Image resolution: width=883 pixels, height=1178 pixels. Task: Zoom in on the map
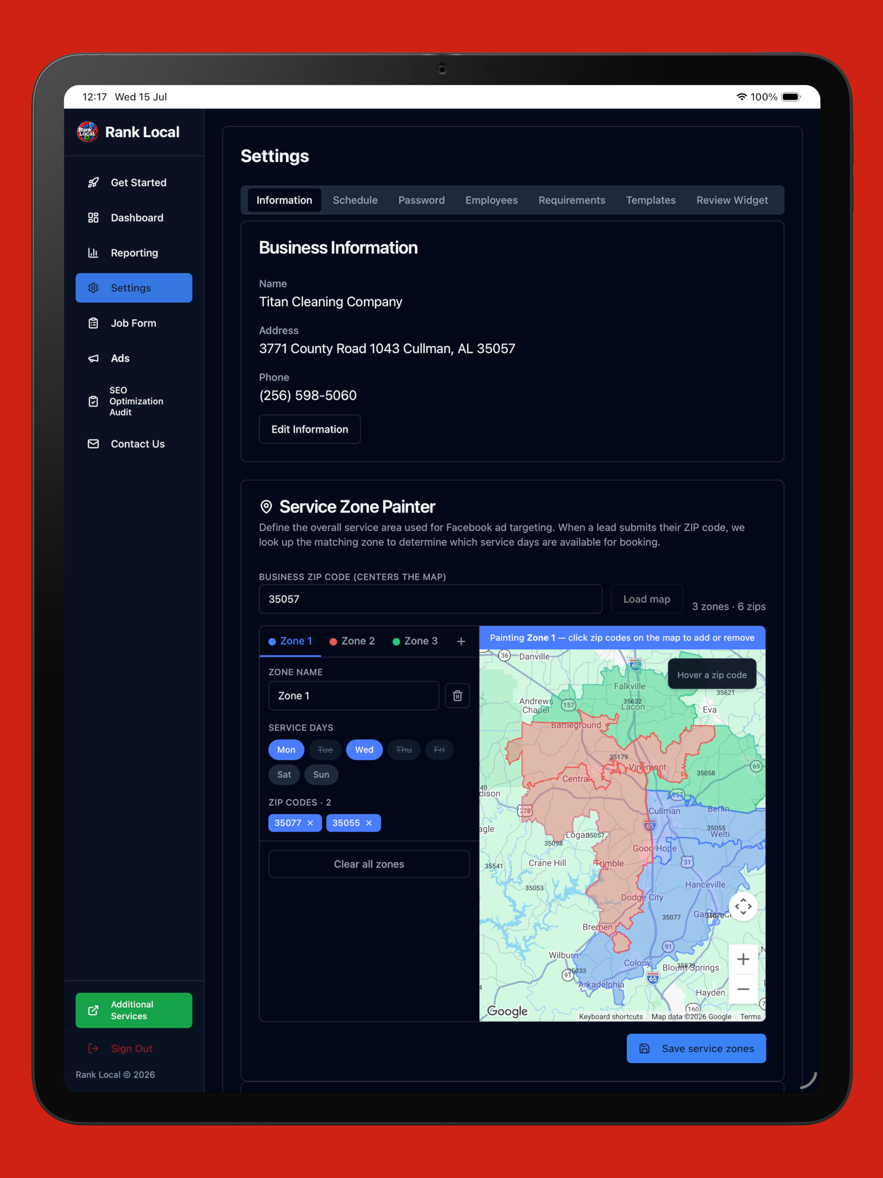tap(743, 959)
